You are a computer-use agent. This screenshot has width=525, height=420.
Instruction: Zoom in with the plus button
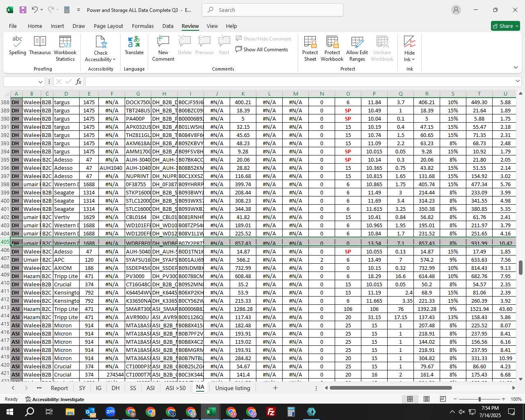coord(503,399)
